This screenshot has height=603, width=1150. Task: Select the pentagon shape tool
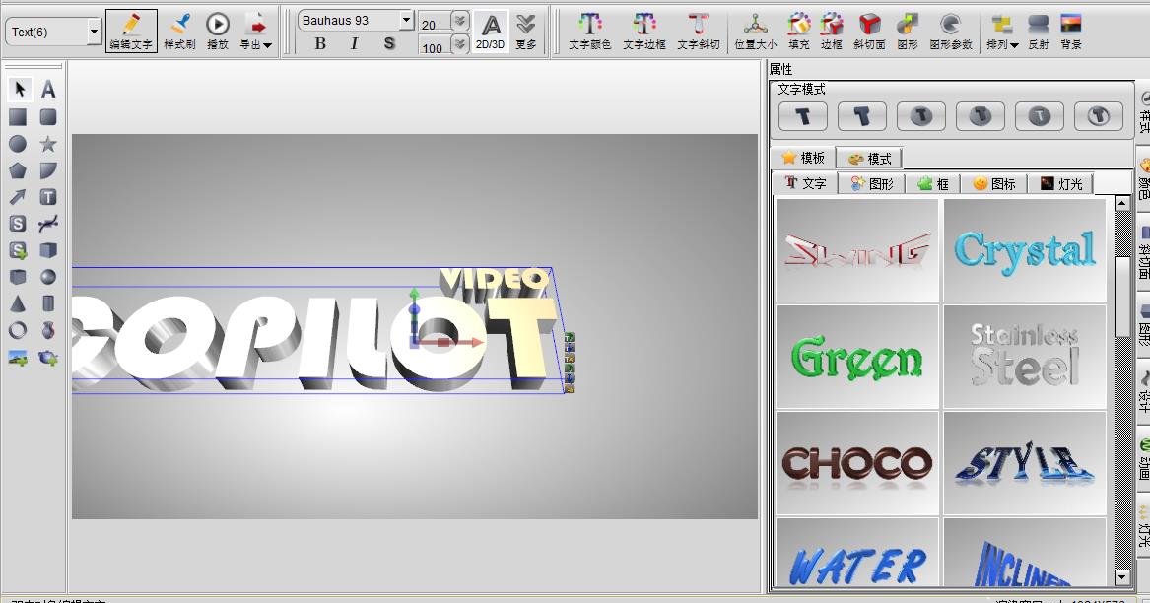pos(19,170)
